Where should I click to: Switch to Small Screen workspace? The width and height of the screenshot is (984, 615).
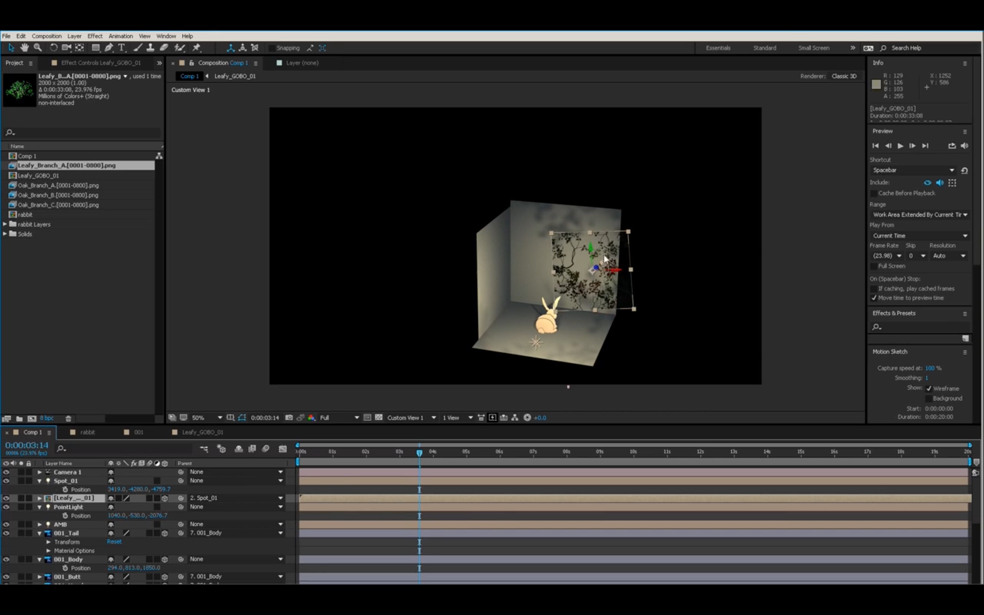pyautogui.click(x=814, y=48)
